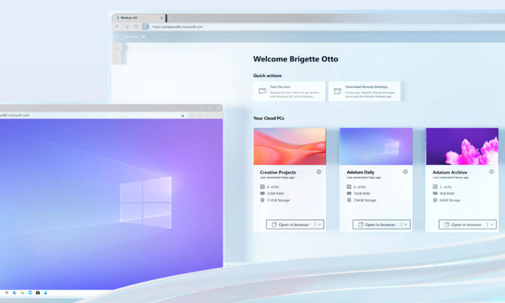Click the Download Remote Desktop card icon
Screen dimensions: 505x303
click(x=337, y=91)
